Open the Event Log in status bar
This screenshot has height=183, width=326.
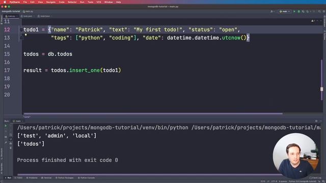[x=315, y=178]
